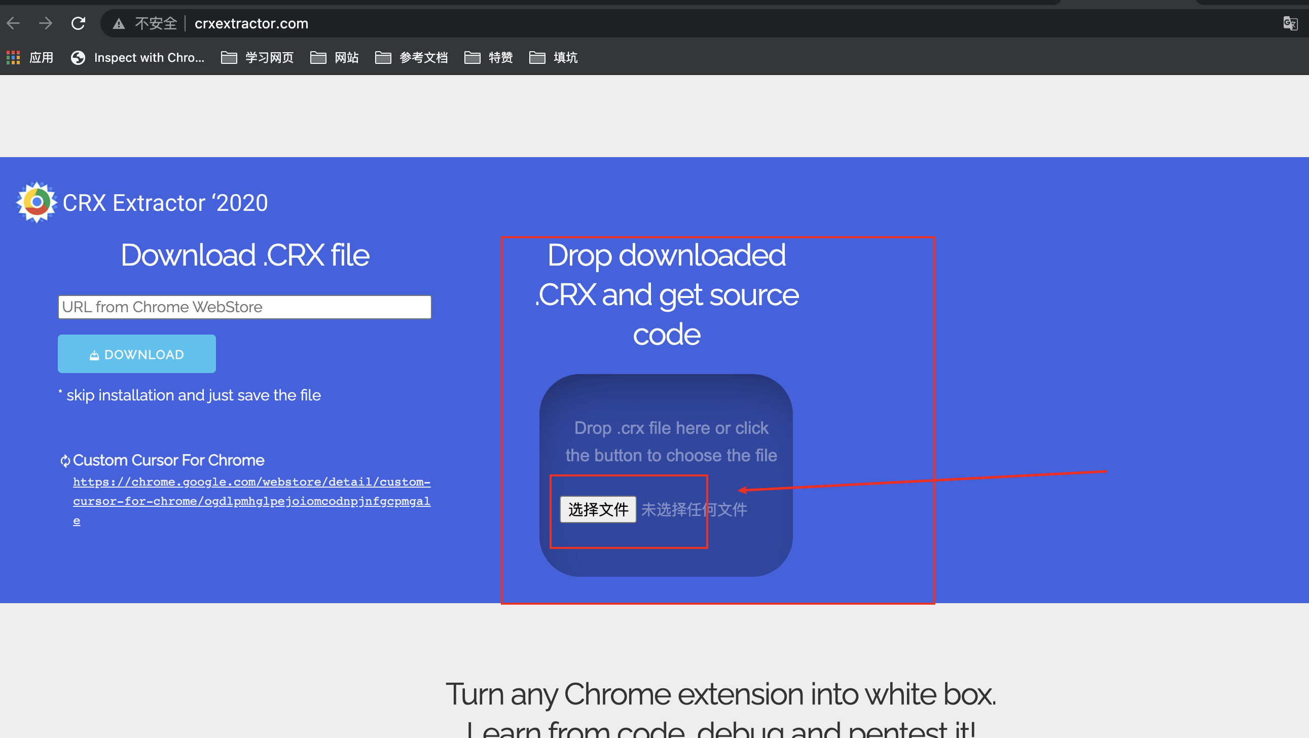
Task: Click the not-secure warning triangle icon
Action: pos(119,24)
